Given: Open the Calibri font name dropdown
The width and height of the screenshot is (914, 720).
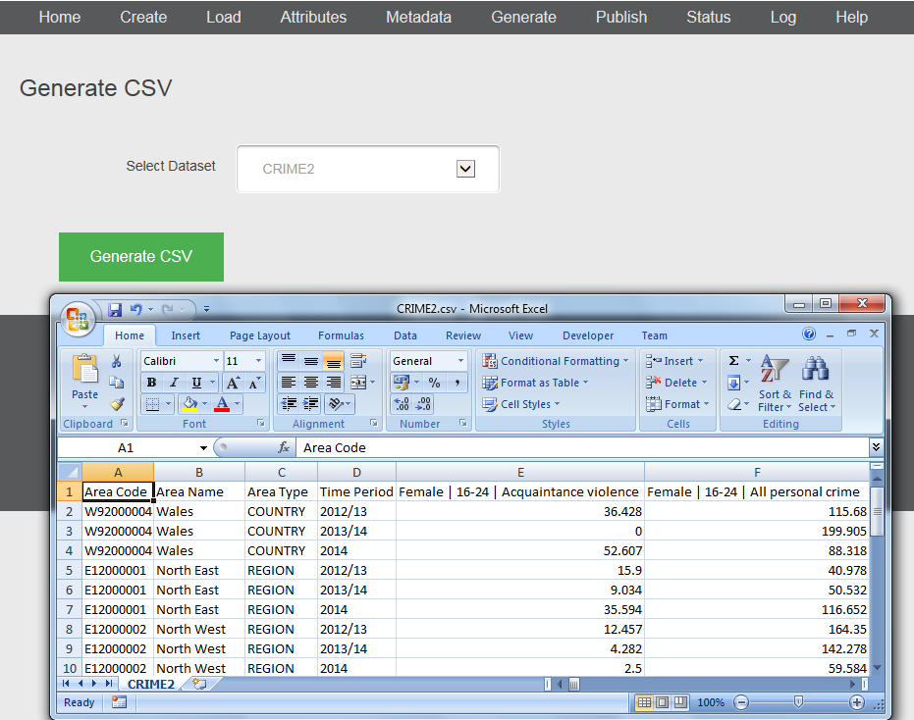Looking at the screenshot, I should click(x=216, y=361).
